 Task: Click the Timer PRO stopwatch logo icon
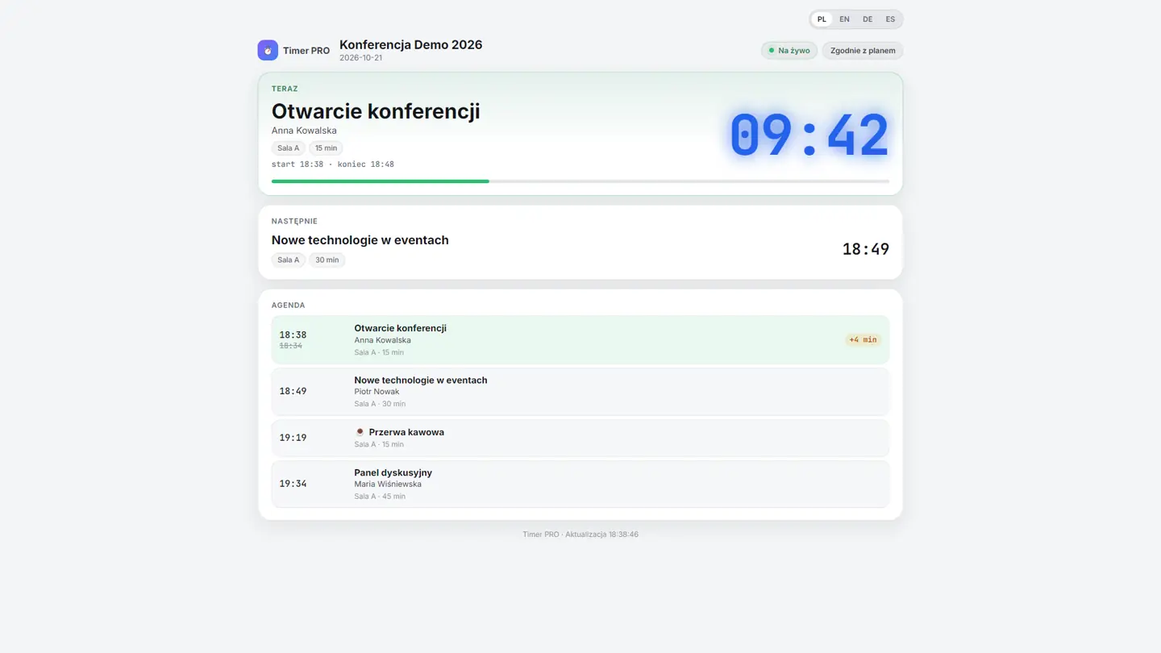(x=268, y=50)
